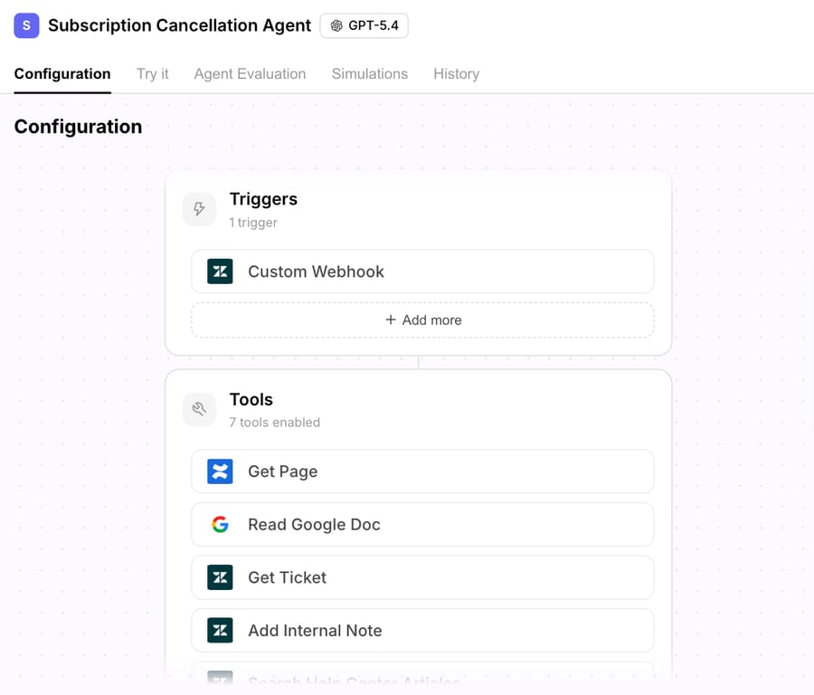Click the Zendesk icon on Get Ticket
The width and height of the screenshot is (814, 695).
[220, 577]
